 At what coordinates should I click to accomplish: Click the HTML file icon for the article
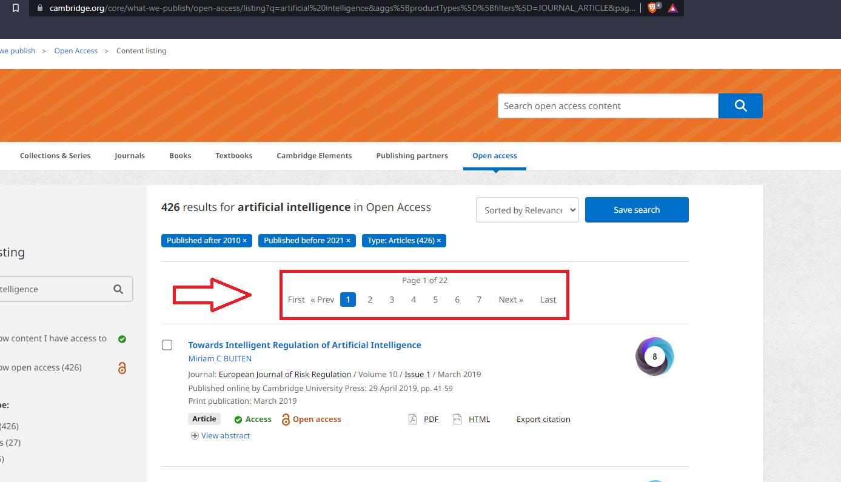pos(458,419)
